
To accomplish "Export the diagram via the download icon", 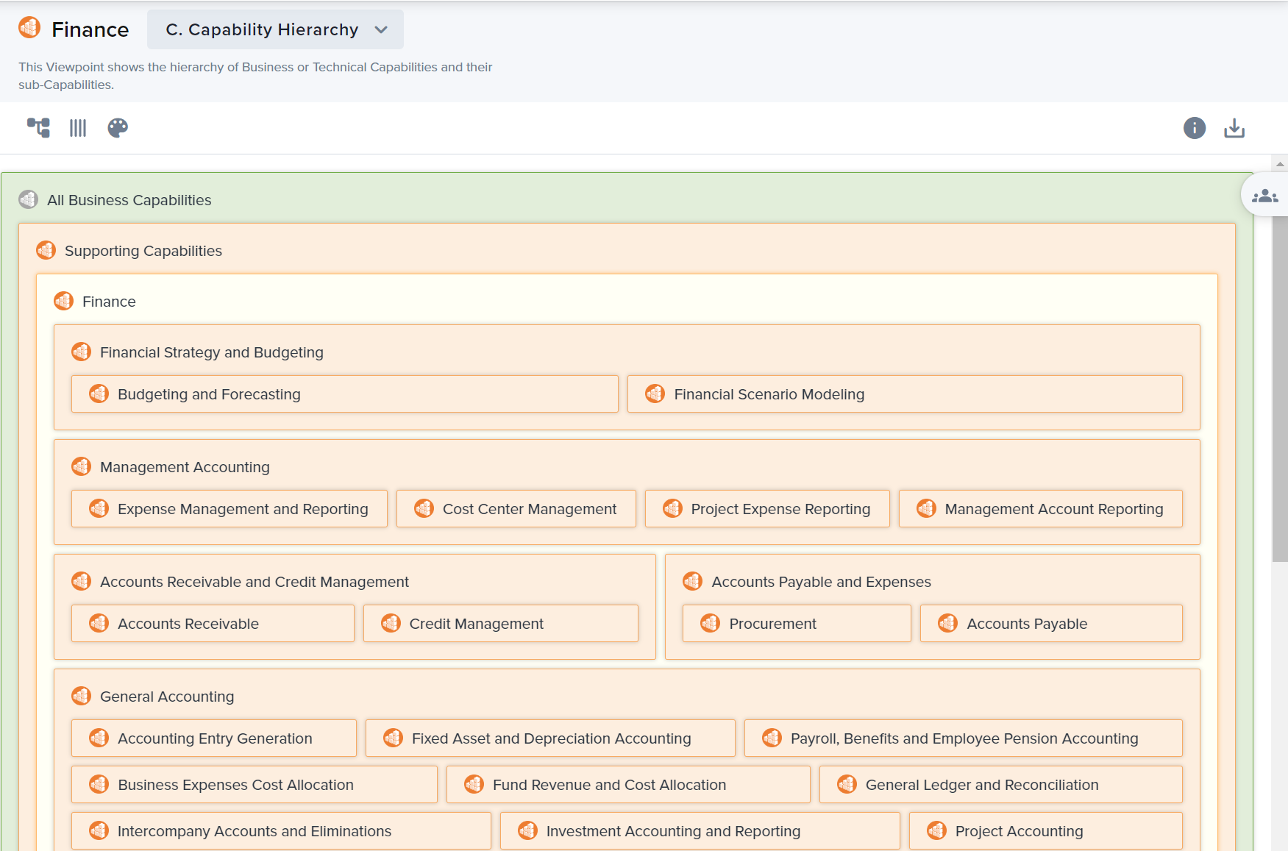I will point(1234,127).
